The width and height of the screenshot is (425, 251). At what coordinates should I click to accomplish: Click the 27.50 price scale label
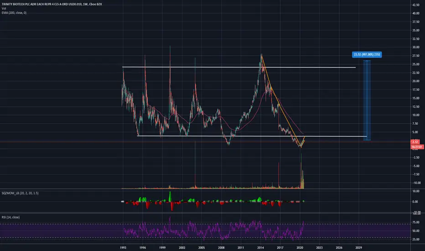point(416,56)
